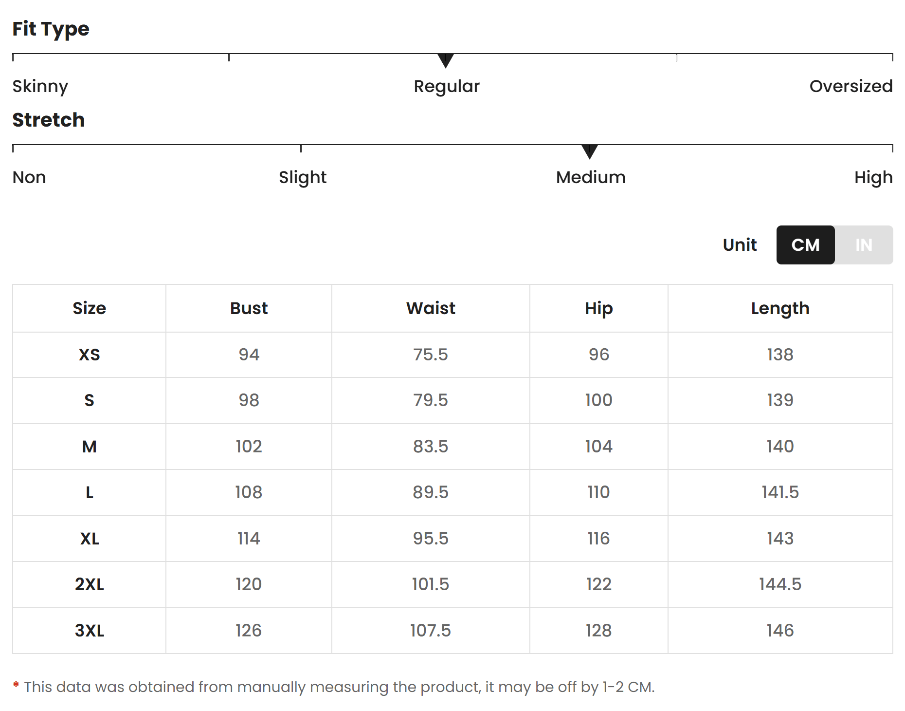Click the L bust value 108
This screenshot has width=905, height=711.
[x=249, y=492]
